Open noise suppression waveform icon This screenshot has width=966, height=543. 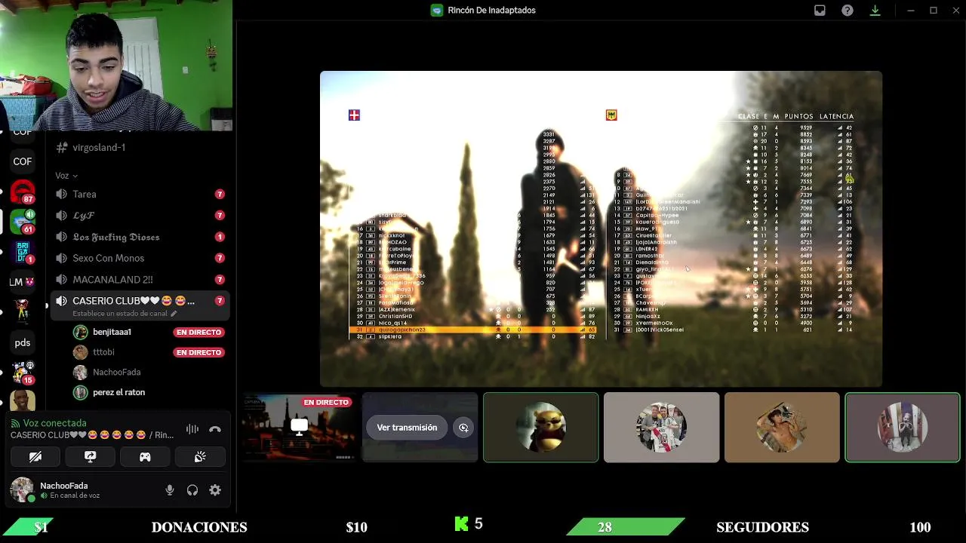[192, 429]
